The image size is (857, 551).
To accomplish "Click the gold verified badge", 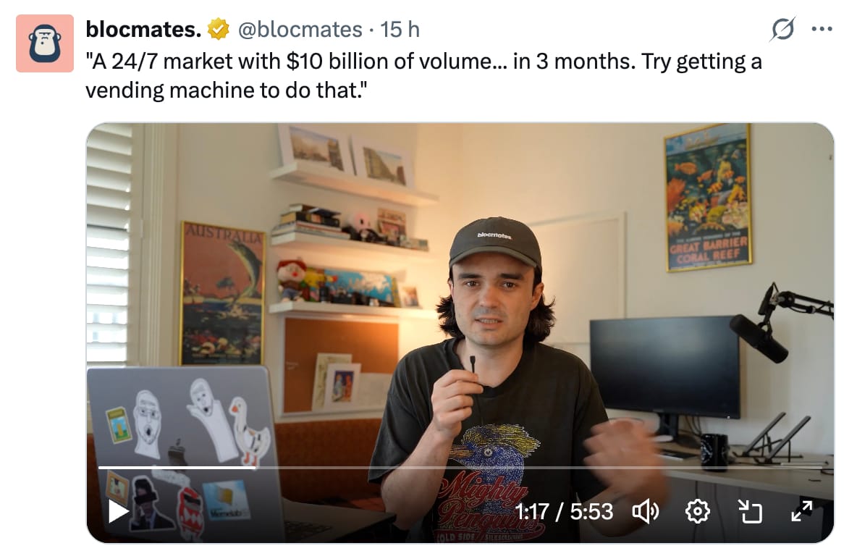I will (218, 29).
